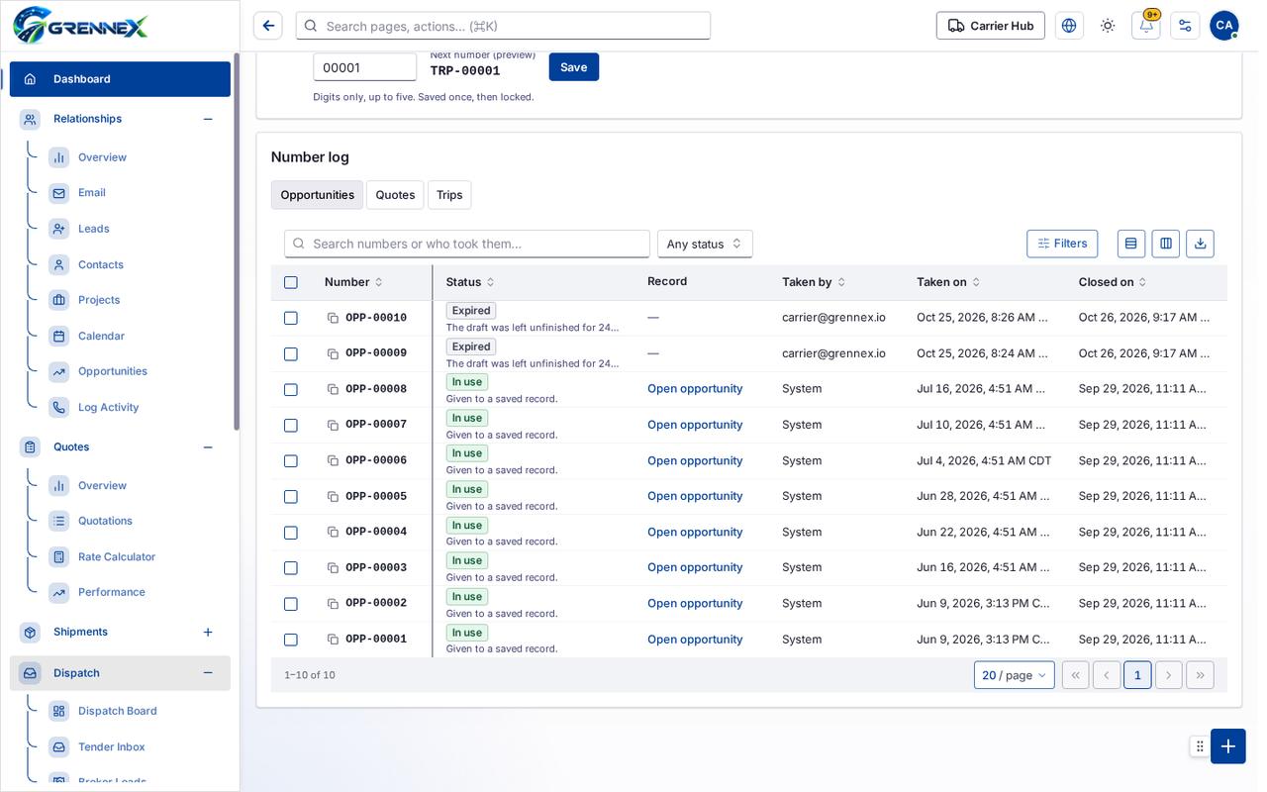Viewport: 1267px width, 792px height.
Task: Open the Filters button
Action: [1062, 244]
